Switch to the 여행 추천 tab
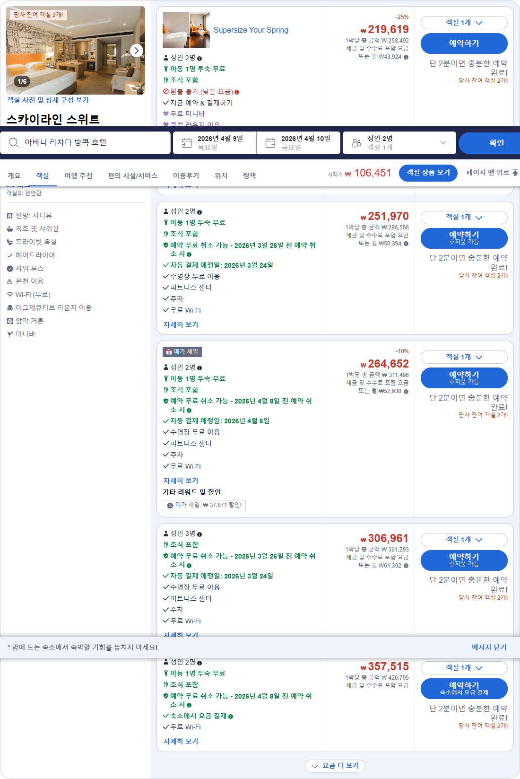The height and width of the screenshot is (779, 520). point(78,175)
